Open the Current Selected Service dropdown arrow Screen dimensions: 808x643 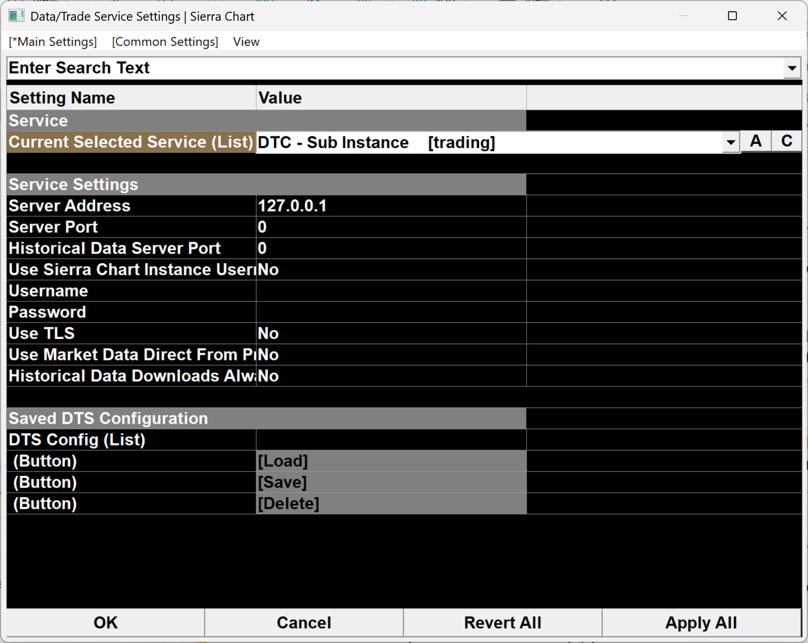click(x=731, y=142)
